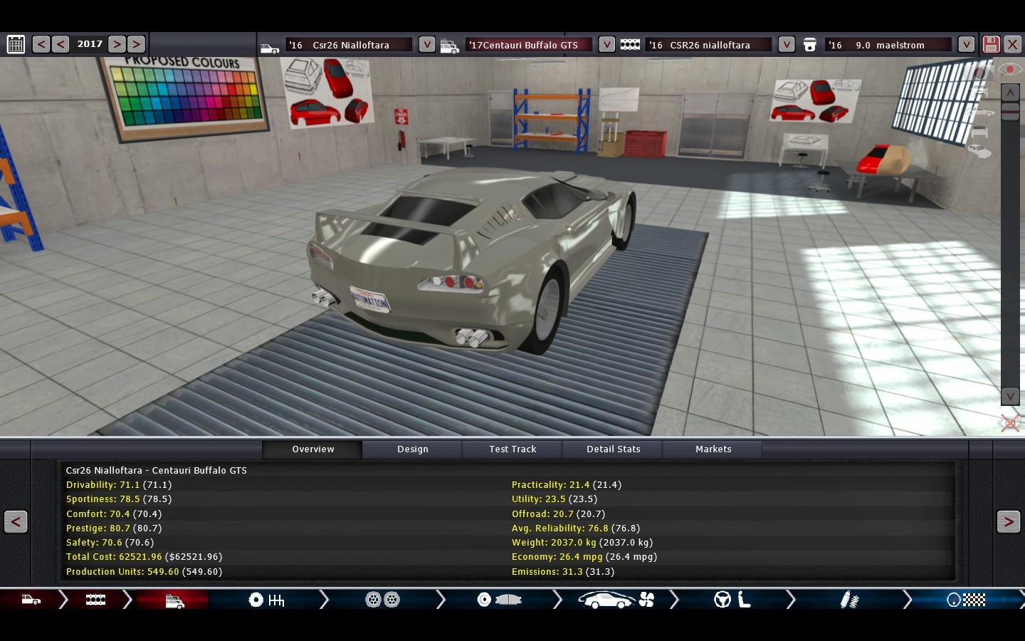Go to suspension spring step
Image resolution: width=1025 pixels, height=641 pixels.
[849, 600]
